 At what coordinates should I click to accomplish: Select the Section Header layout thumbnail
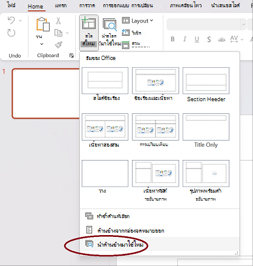[206, 81]
